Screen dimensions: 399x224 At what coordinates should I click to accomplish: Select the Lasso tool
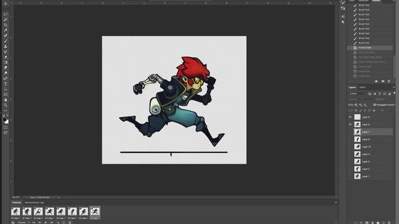tap(6, 14)
